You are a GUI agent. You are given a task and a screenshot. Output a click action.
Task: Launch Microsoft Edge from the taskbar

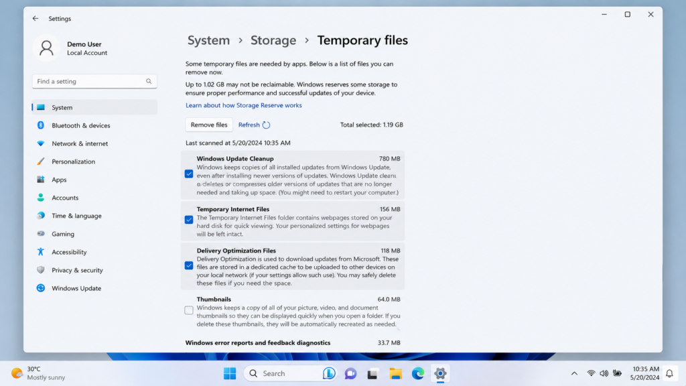click(418, 373)
